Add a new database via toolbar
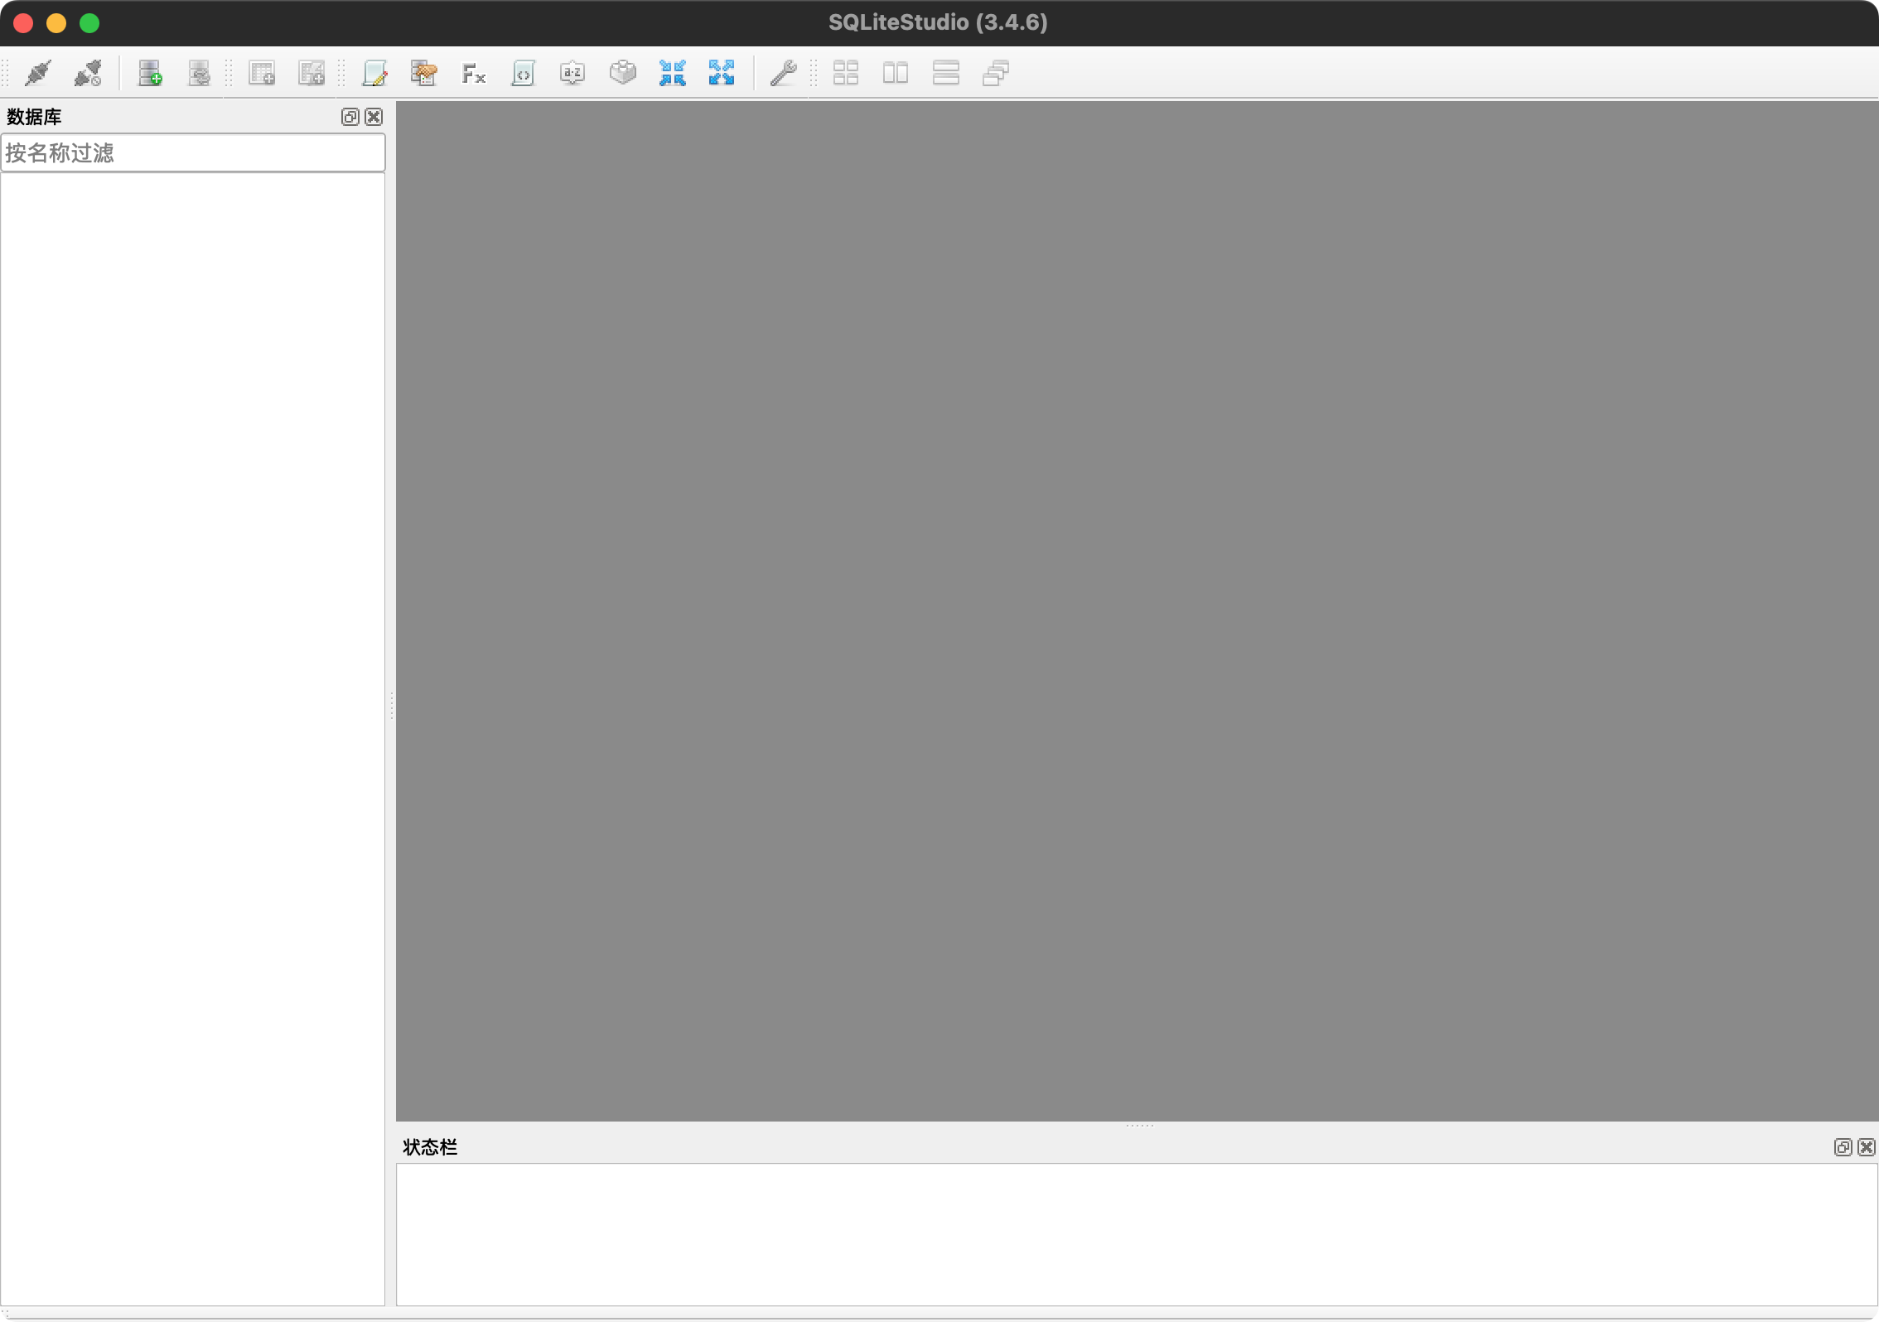This screenshot has height=1322, width=1879. click(150, 74)
